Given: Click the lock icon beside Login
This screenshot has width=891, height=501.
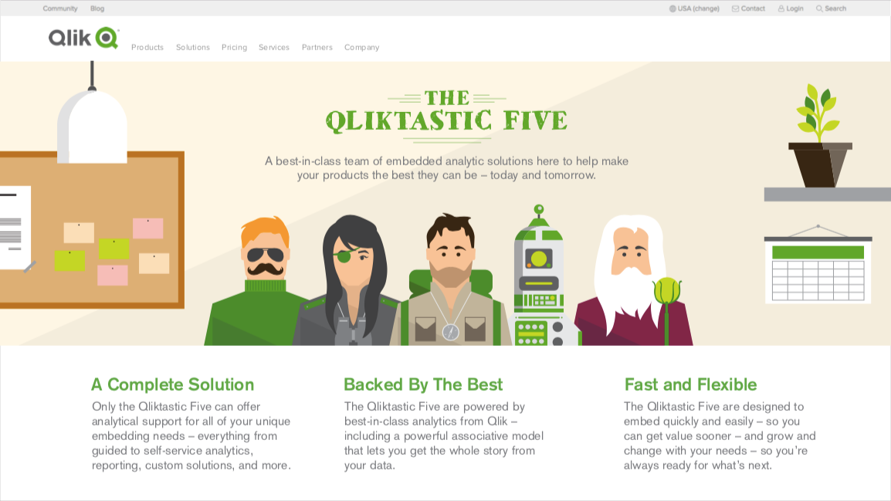Looking at the screenshot, I should pos(781,8).
